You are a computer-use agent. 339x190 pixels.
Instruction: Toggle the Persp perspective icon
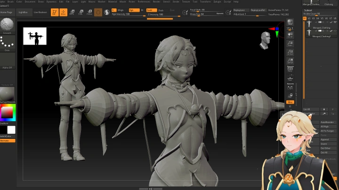point(290,69)
